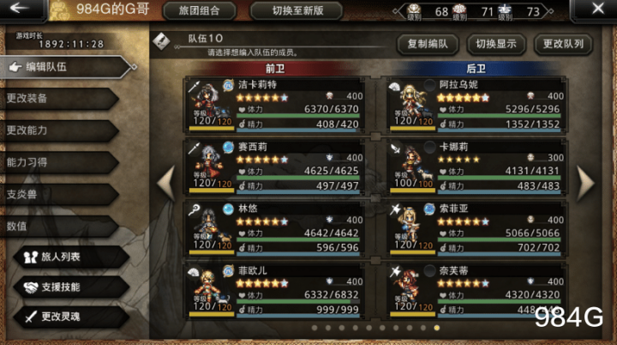
Task: Go to previous team with left arrow
Action: (166, 184)
